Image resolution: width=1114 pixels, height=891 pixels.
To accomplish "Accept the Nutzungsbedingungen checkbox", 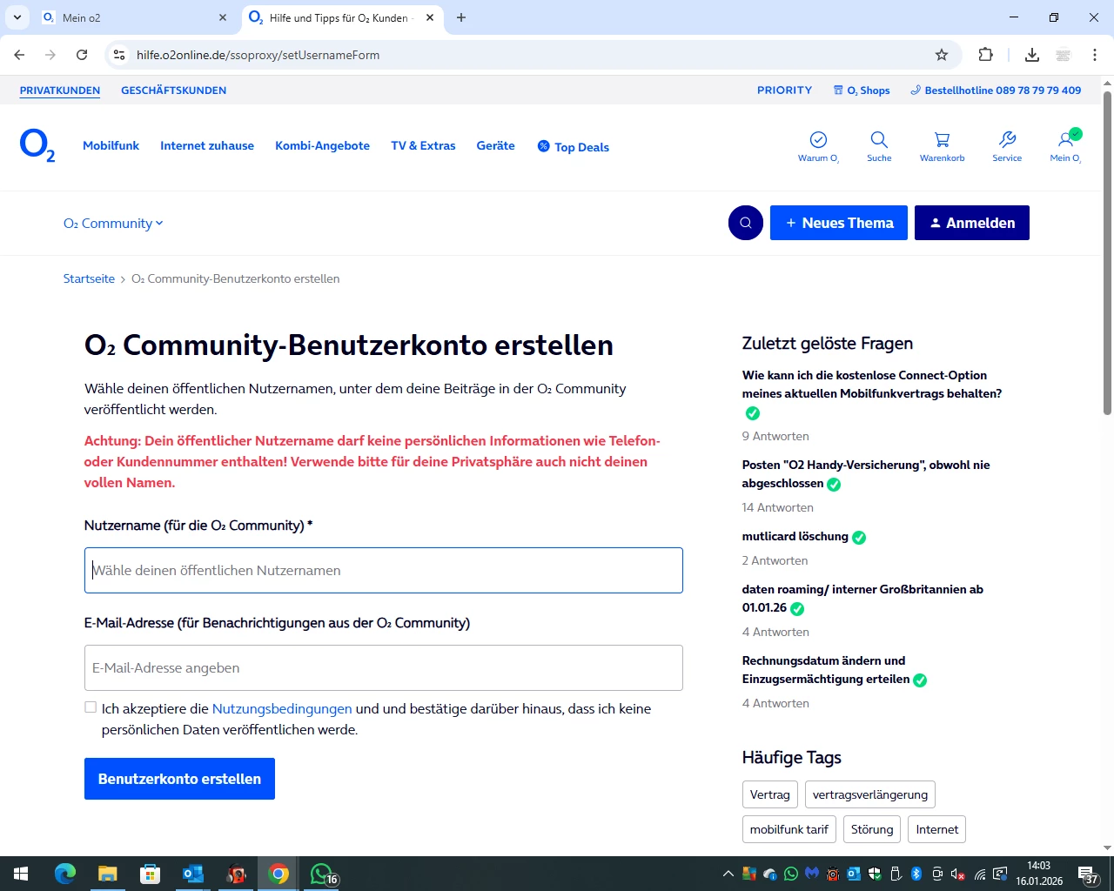I will tap(91, 707).
